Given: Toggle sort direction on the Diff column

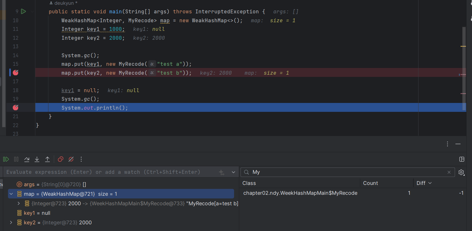Looking at the screenshot, I should [439, 183].
